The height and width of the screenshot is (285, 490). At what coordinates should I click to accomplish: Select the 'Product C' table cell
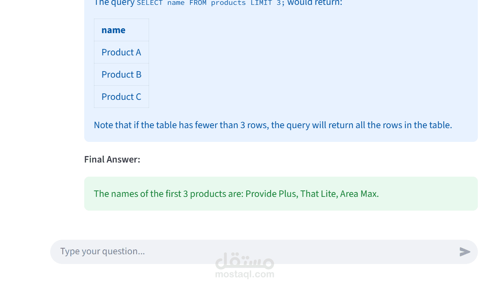121,97
